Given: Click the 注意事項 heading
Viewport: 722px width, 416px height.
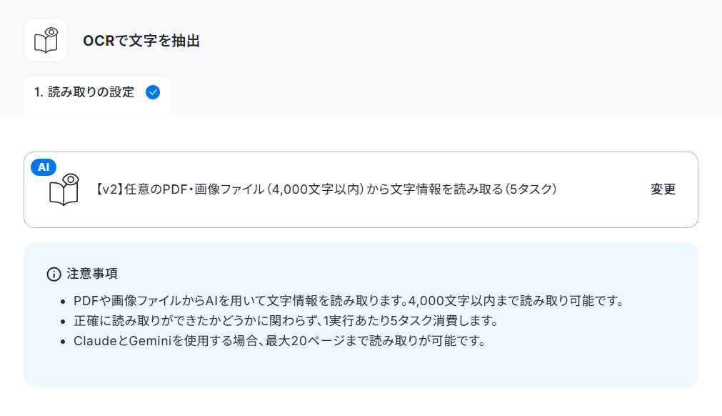Looking at the screenshot, I should (x=92, y=274).
